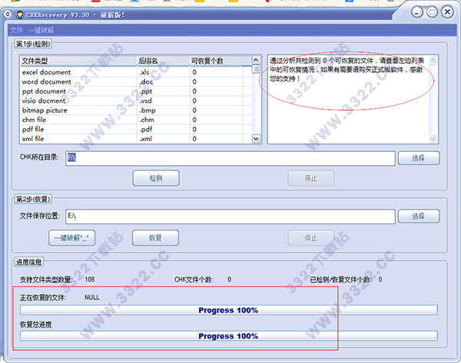The height and width of the screenshot is (363, 461).
Task: Select the excel document row
Action: tap(136, 72)
